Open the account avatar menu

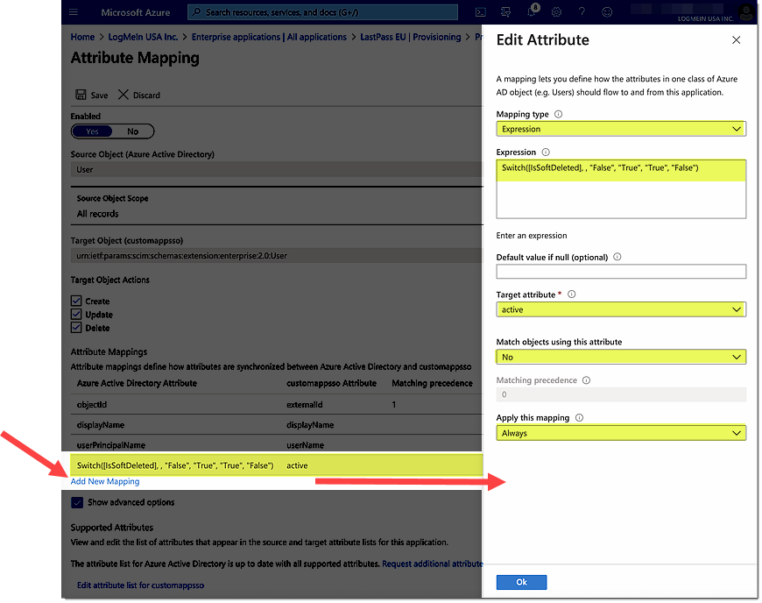[x=746, y=11]
